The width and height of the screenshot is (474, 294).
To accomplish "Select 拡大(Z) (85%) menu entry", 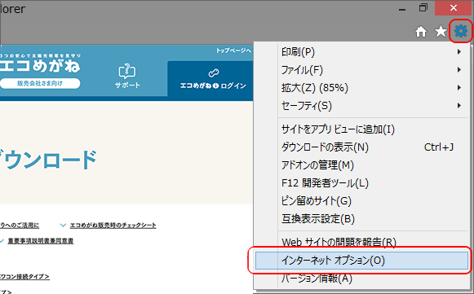I will tap(362, 87).
